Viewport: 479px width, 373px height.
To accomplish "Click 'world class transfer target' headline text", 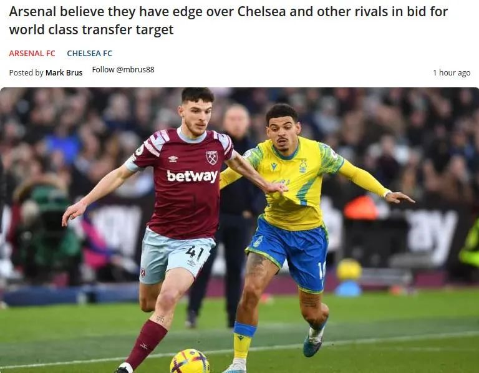I will (91, 30).
